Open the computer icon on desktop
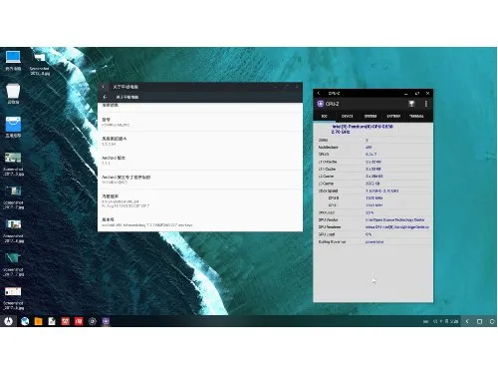 13,60
